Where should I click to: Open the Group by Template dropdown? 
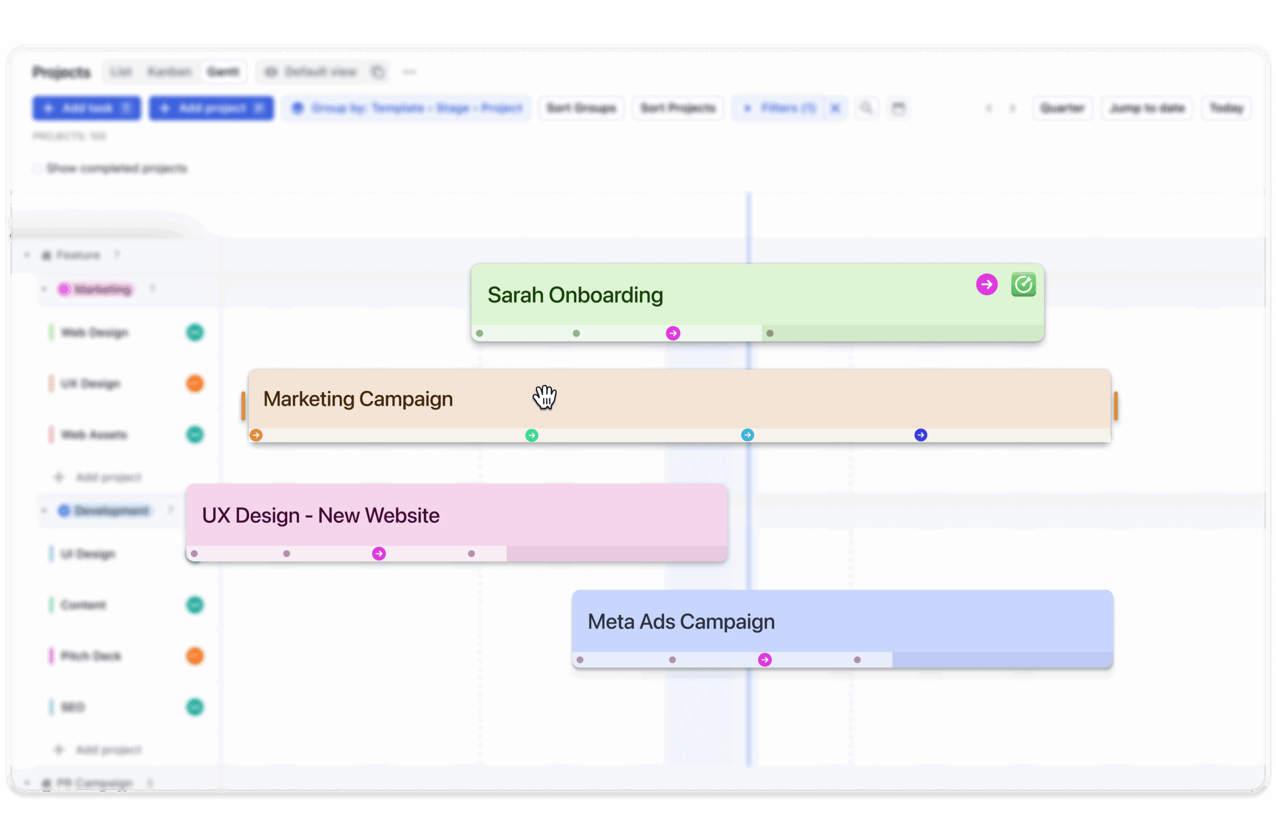point(406,108)
